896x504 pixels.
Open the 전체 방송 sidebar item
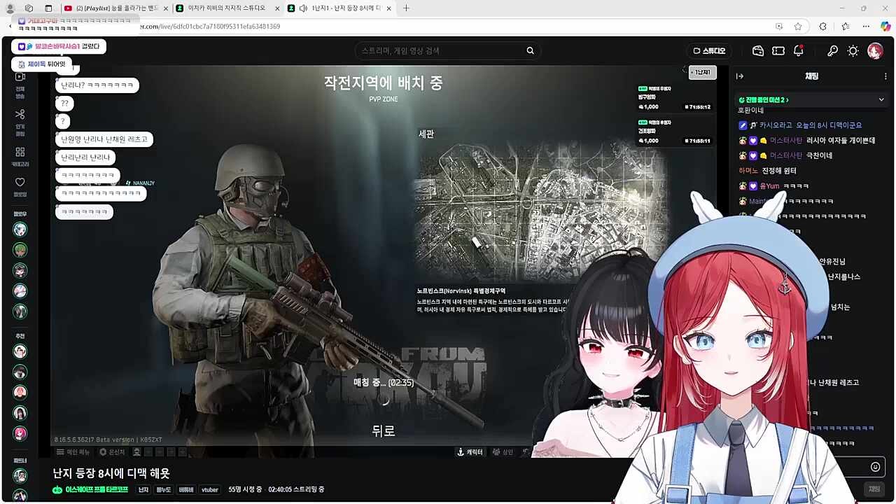(x=20, y=84)
